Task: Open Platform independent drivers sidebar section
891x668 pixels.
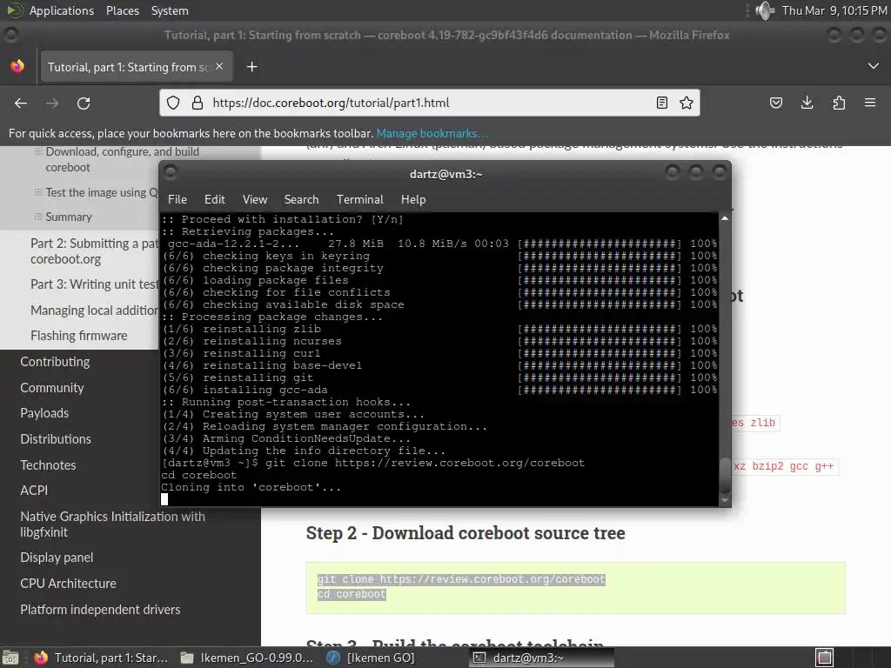Action: click(x=101, y=610)
